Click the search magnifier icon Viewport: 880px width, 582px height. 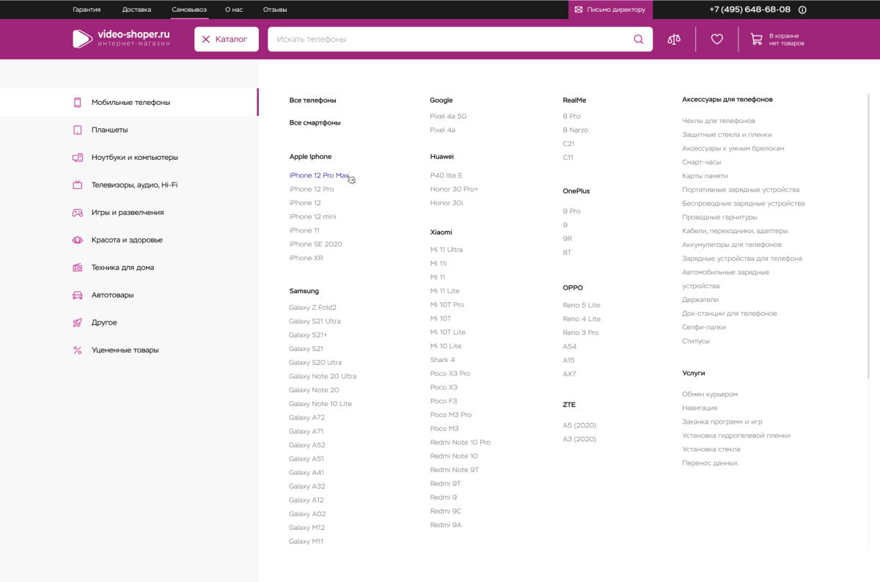point(638,40)
